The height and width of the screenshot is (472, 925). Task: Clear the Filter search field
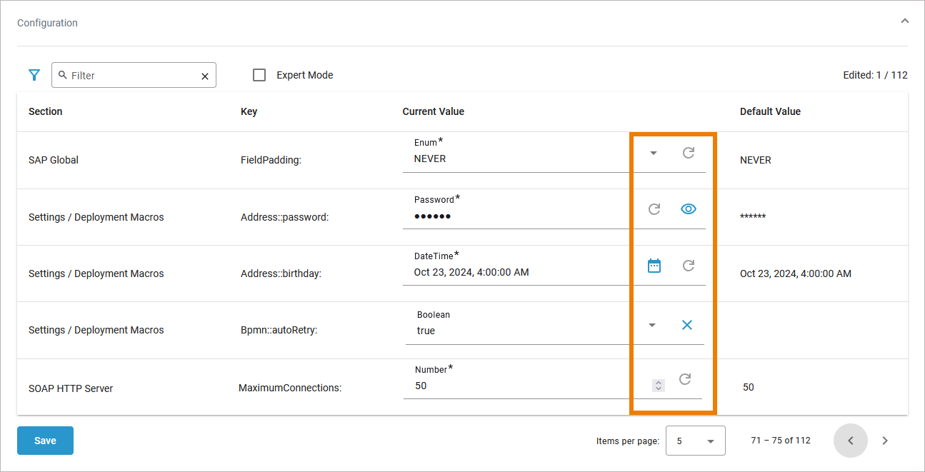click(205, 76)
